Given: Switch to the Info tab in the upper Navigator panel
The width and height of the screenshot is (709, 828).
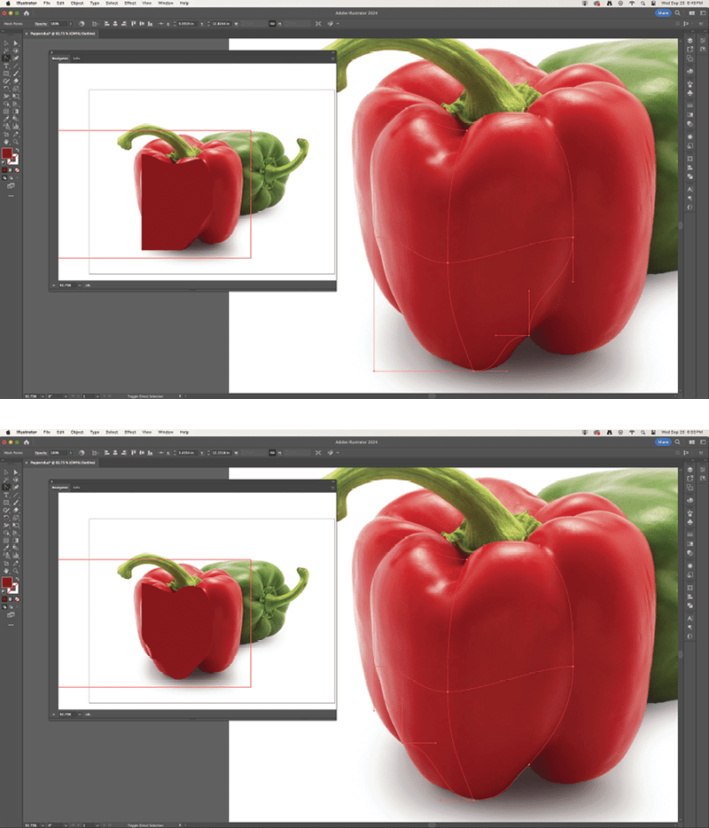Looking at the screenshot, I should 76,59.
